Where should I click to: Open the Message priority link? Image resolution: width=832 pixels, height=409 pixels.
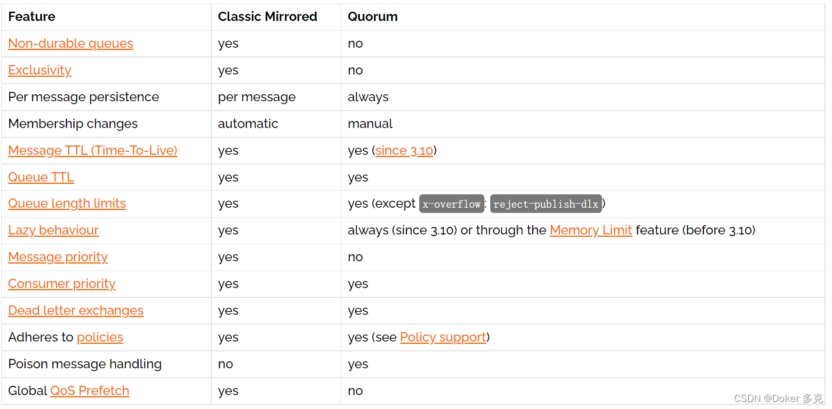pos(58,257)
